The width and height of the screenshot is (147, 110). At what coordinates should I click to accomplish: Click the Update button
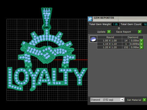click(102, 32)
